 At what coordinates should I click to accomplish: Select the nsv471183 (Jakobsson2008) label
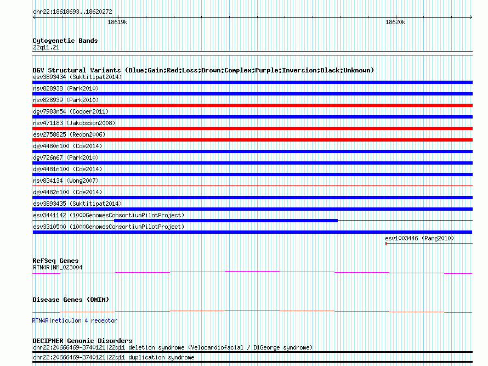pyautogui.click(x=74, y=123)
